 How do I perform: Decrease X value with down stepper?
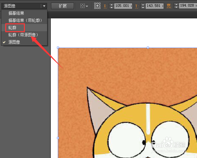[x=112, y=8]
